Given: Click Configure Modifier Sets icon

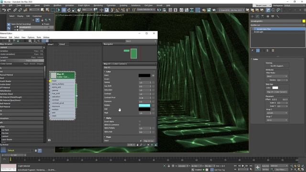Looking at the screenshot, I should tap(273, 51).
